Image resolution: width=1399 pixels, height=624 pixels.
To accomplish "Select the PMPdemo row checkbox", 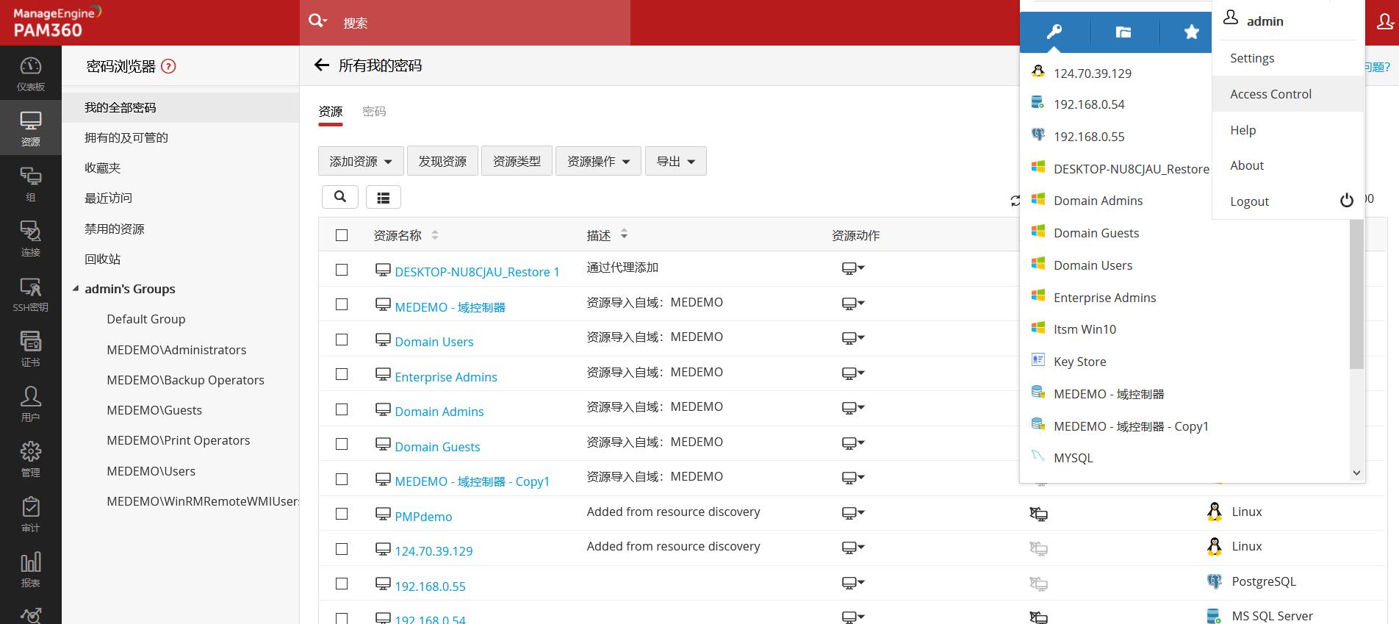I will click(342, 514).
